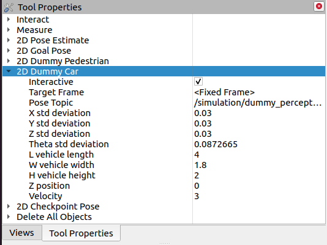Click the dotted resize handle below tabs

pos(165,243)
